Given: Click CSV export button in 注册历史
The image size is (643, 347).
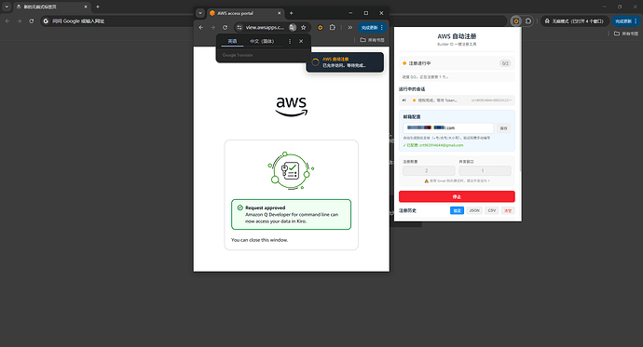Looking at the screenshot, I should (492, 210).
